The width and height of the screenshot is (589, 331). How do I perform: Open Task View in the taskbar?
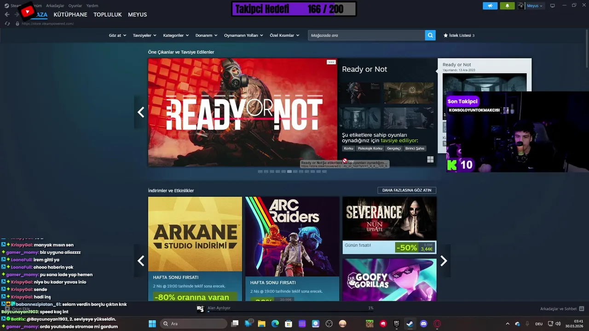coord(235,324)
